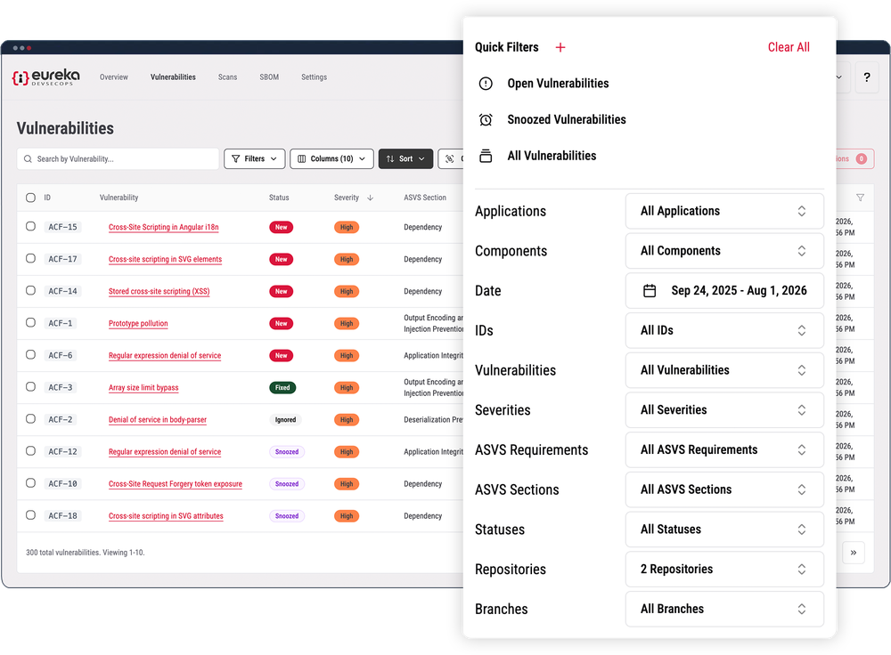Click the Status column header
The height and width of the screenshot is (655, 891).
279,198
